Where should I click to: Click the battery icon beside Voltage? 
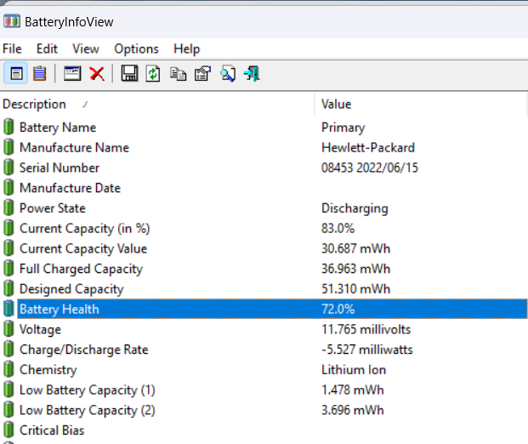point(9,329)
